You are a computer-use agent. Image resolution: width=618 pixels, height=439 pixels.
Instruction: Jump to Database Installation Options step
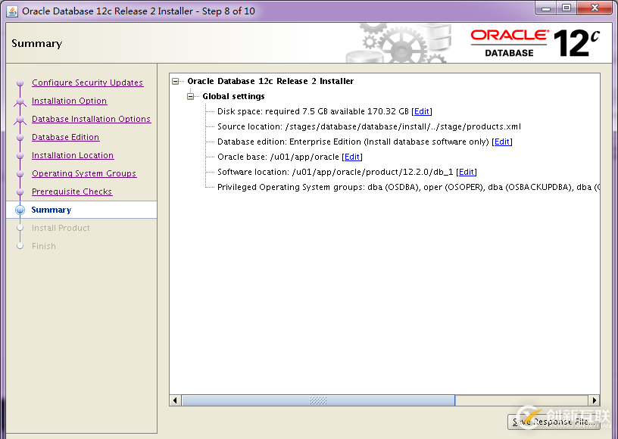point(91,119)
